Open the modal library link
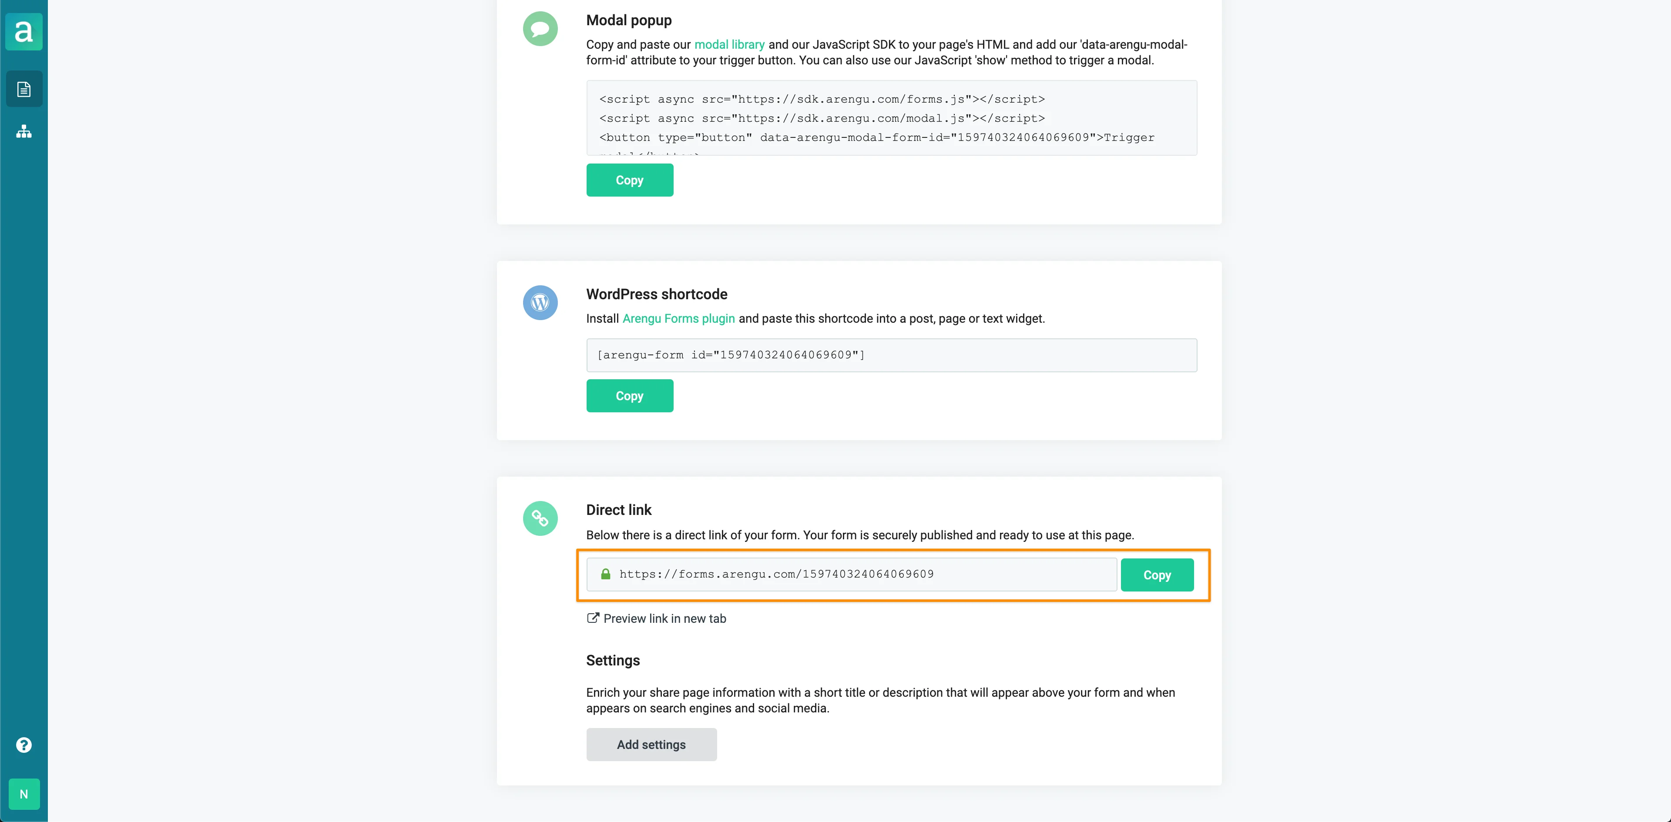 coord(729,45)
